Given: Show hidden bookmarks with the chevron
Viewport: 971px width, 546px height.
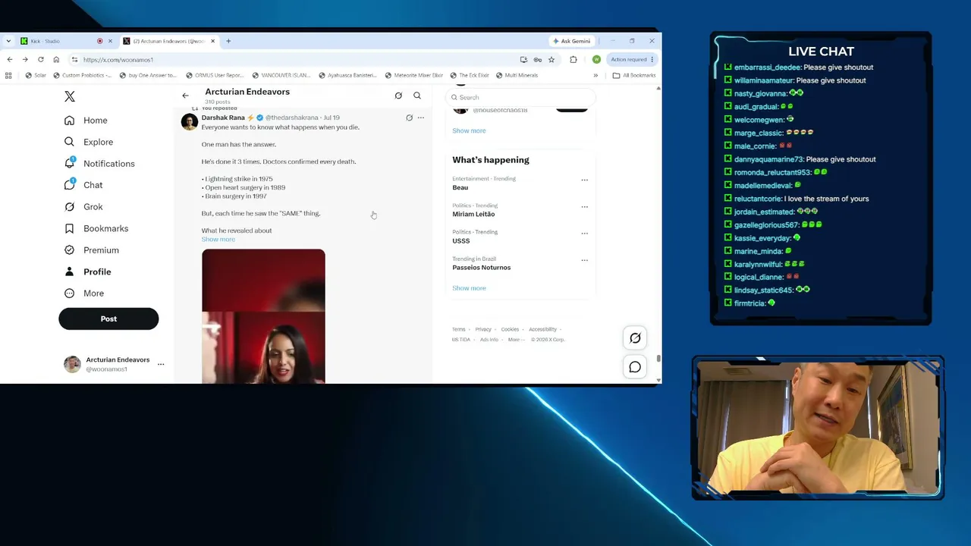Looking at the screenshot, I should (595, 75).
